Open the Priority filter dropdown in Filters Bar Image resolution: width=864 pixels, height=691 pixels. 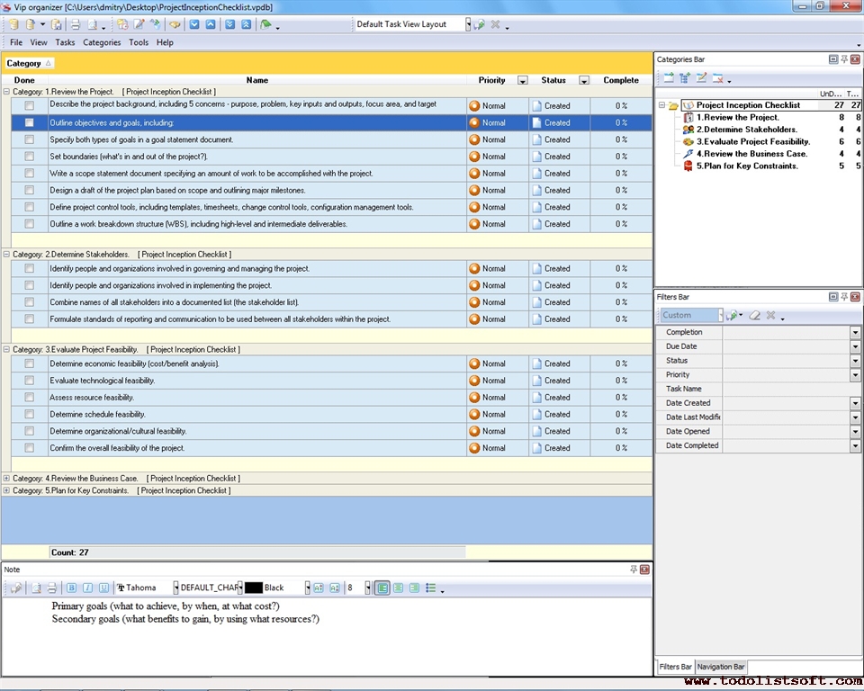855,375
